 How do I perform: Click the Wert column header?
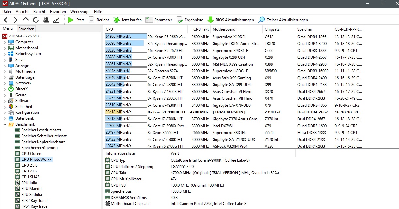[232, 153]
